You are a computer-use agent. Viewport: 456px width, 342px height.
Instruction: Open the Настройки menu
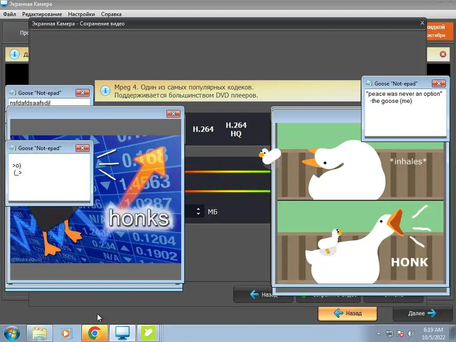coord(81,14)
